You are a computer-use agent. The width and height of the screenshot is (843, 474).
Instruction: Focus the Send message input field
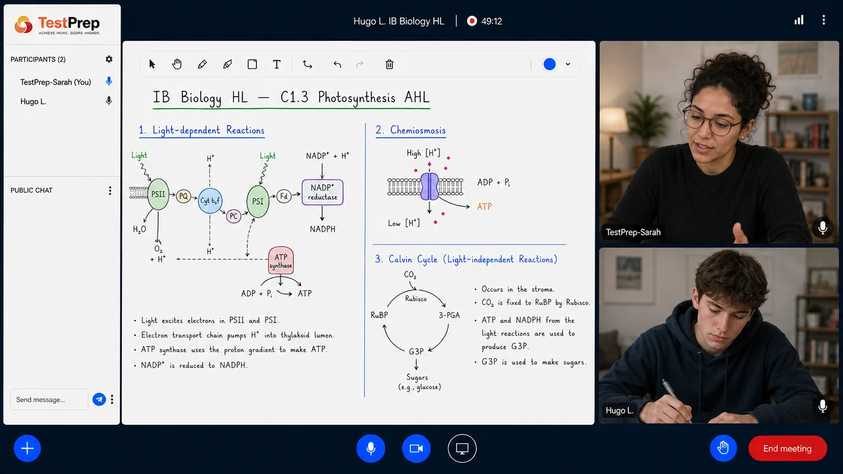pos(49,400)
